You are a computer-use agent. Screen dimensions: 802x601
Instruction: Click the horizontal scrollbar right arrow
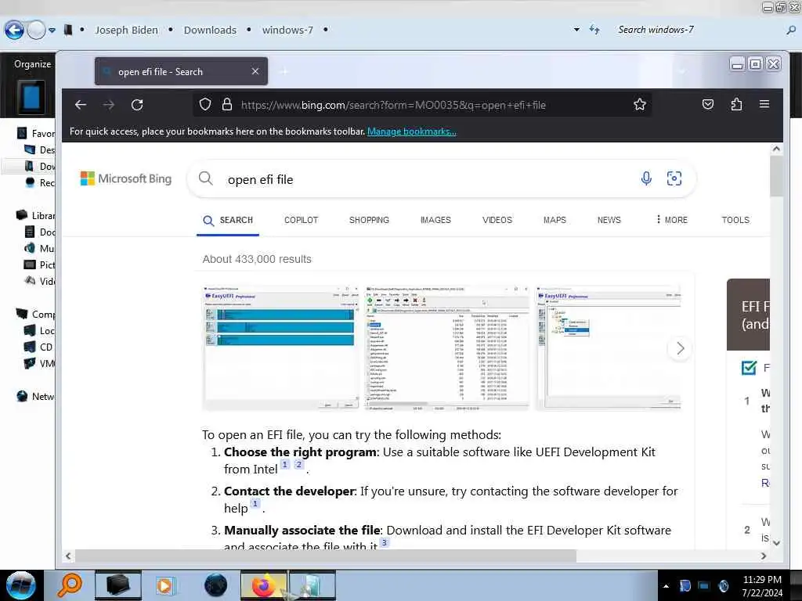(x=763, y=556)
